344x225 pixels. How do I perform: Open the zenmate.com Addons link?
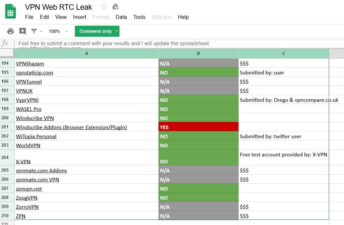[x=41, y=170]
